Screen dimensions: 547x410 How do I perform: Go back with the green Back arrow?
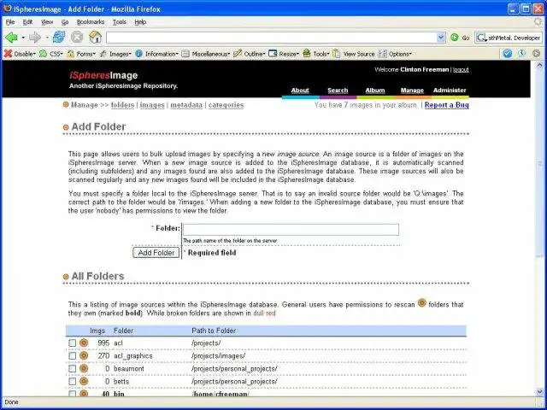pyautogui.click(x=11, y=38)
